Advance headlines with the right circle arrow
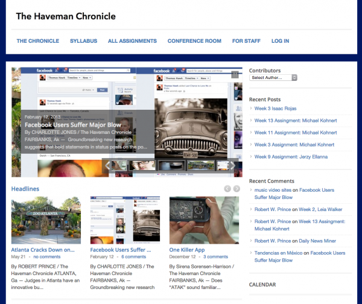Viewport: 362px width, 304px height. click(x=237, y=189)
